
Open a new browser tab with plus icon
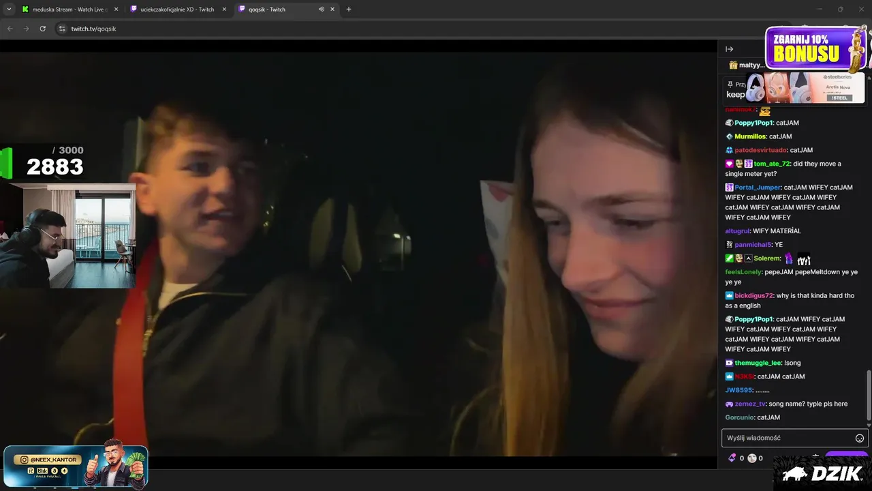coord(349,10)
